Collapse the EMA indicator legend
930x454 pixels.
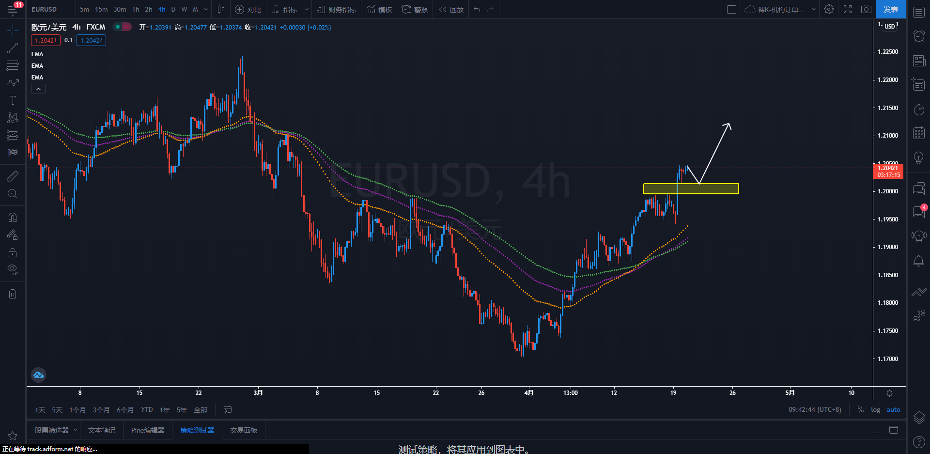[x=38, y=89]
